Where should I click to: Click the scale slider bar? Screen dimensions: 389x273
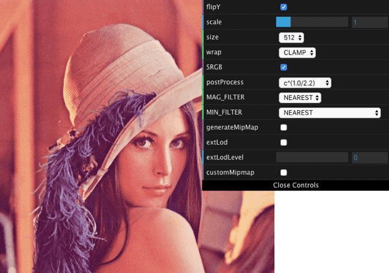point(312,22)
